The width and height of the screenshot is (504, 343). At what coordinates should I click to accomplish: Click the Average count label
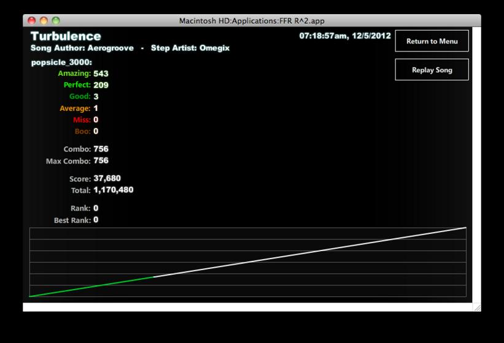(x=75, y=108)
